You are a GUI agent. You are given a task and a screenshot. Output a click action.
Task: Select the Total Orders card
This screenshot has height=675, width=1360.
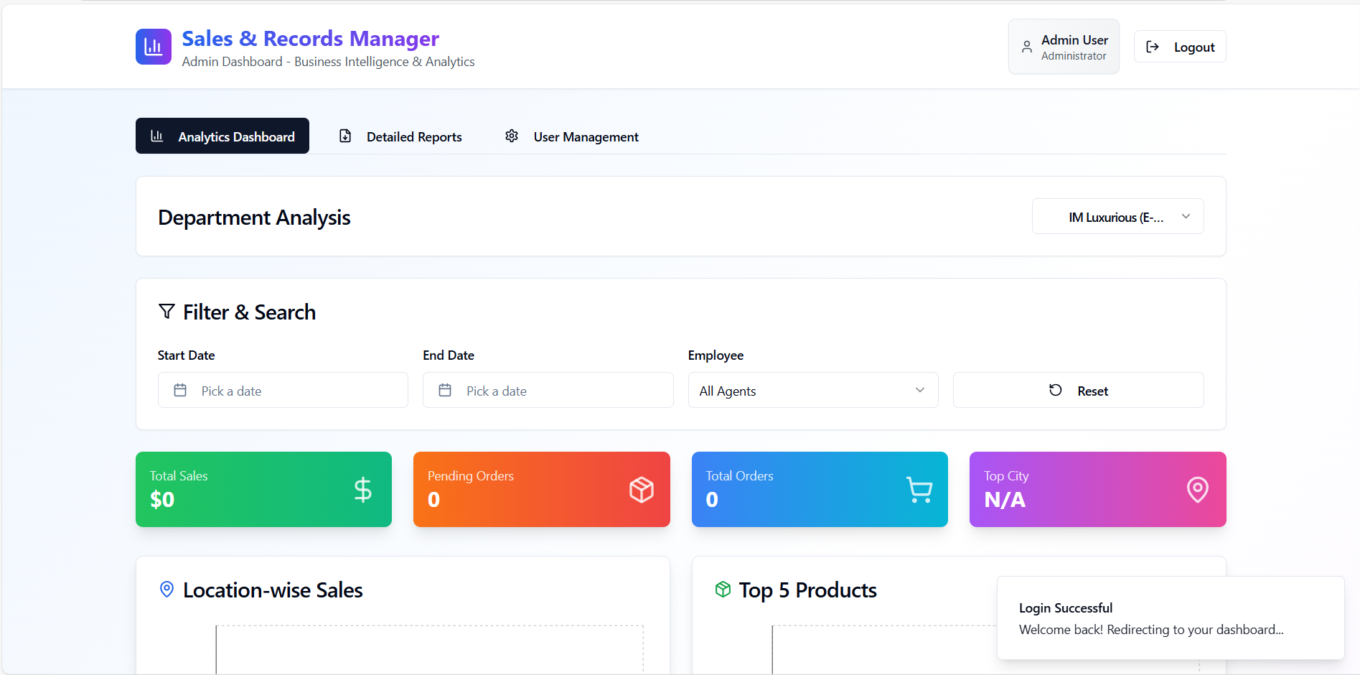coord(820,489)
